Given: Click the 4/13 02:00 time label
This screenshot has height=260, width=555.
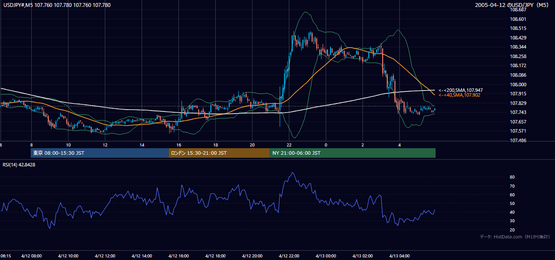Looking at the screenshot, I should tap(363, 256).
